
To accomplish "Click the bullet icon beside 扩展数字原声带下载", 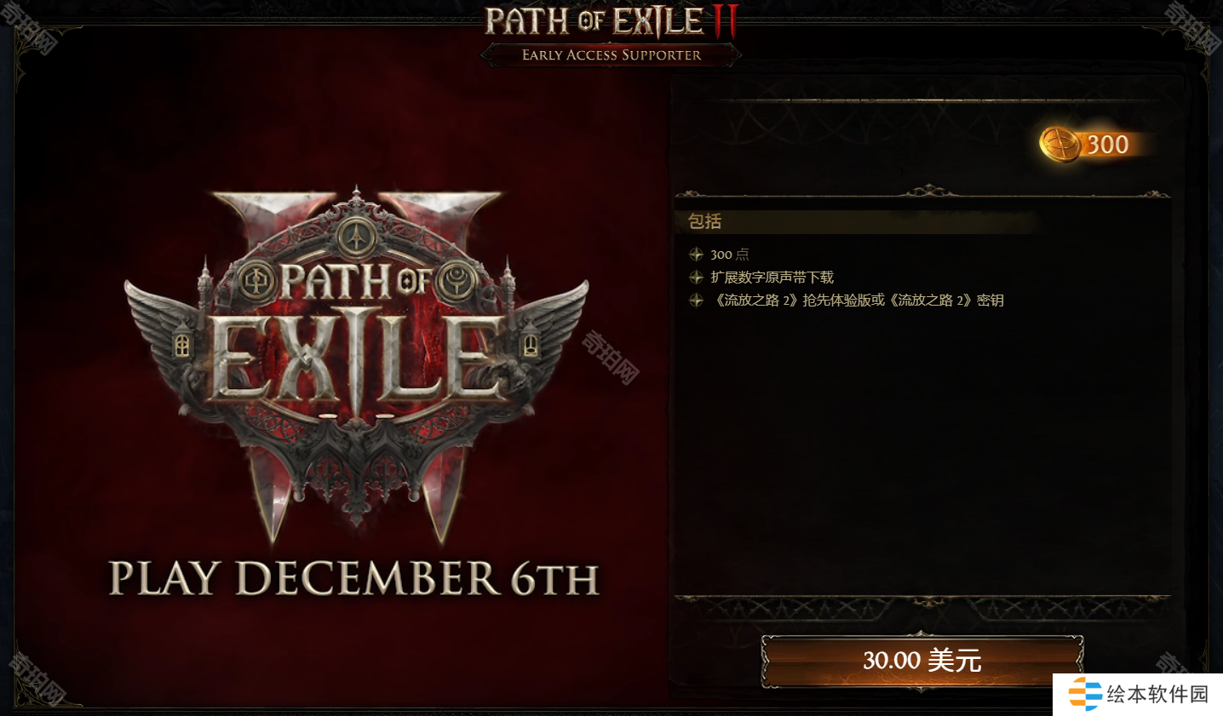I will [696, 278].
